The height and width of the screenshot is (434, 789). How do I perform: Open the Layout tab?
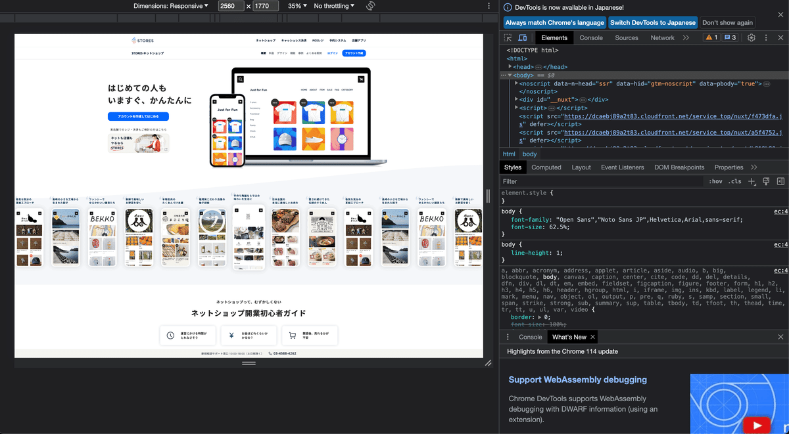click(x=581, y=167)
